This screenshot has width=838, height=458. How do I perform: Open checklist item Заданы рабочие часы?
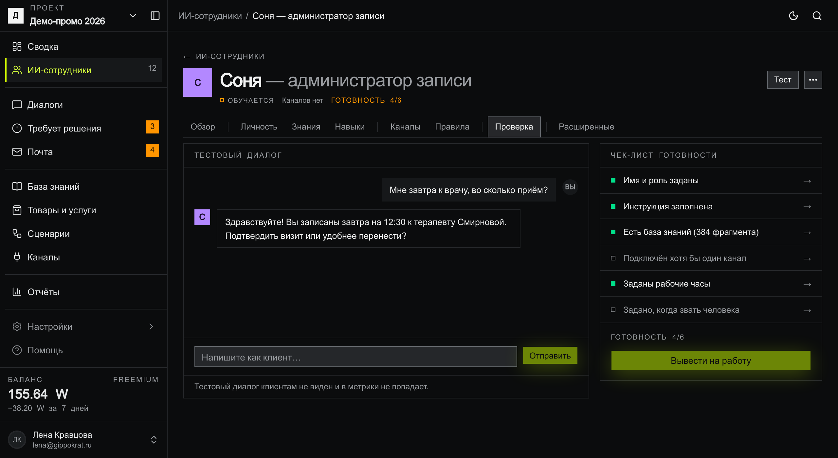point(711,284)
